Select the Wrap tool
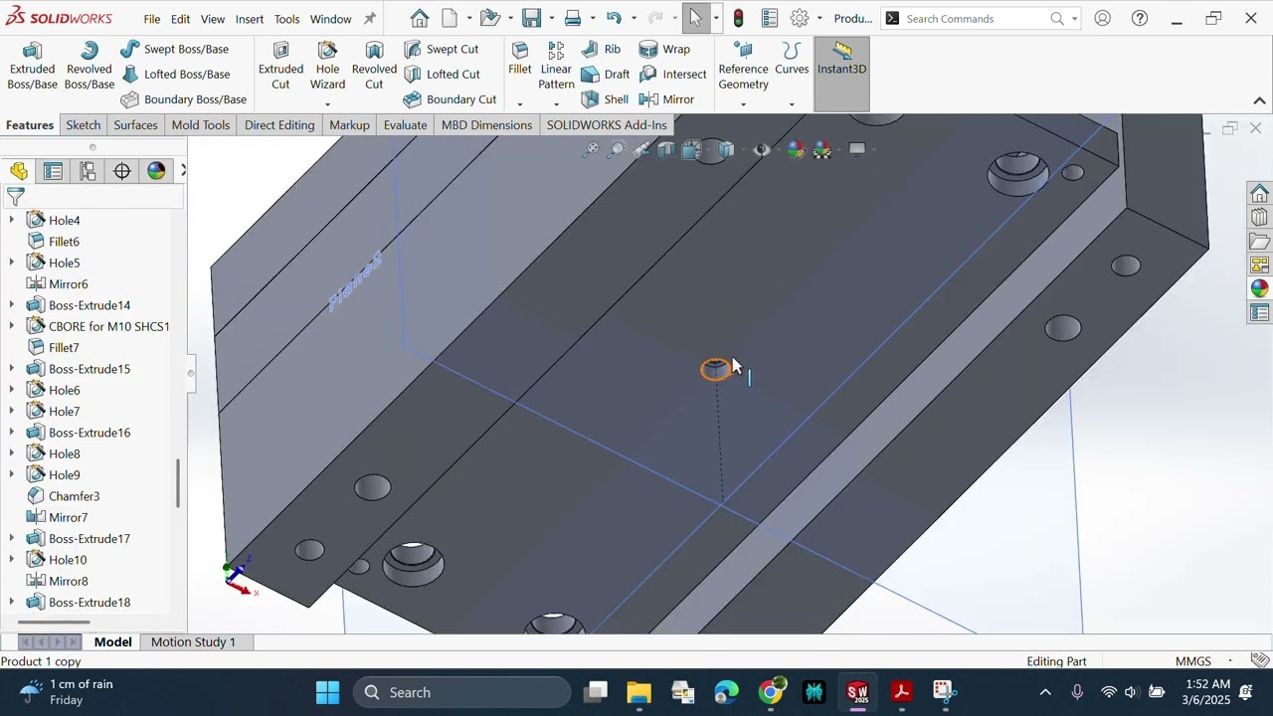 664,49
